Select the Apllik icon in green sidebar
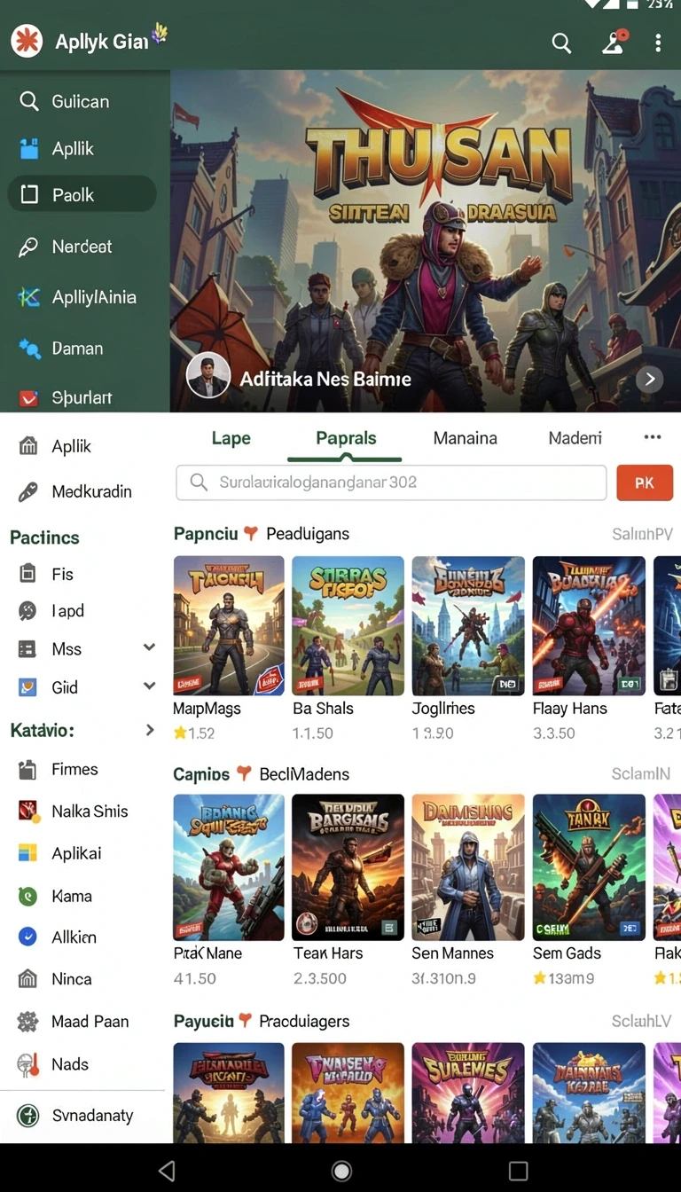This screenshot has width=681, height=1192. coord(29,149)
